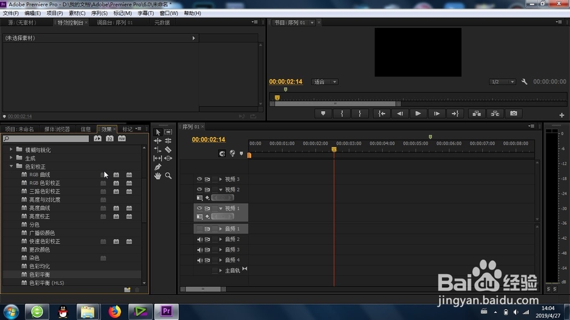570x320 pixels.
Task: Select the Slide tool
Action: (x=168, y=158)
